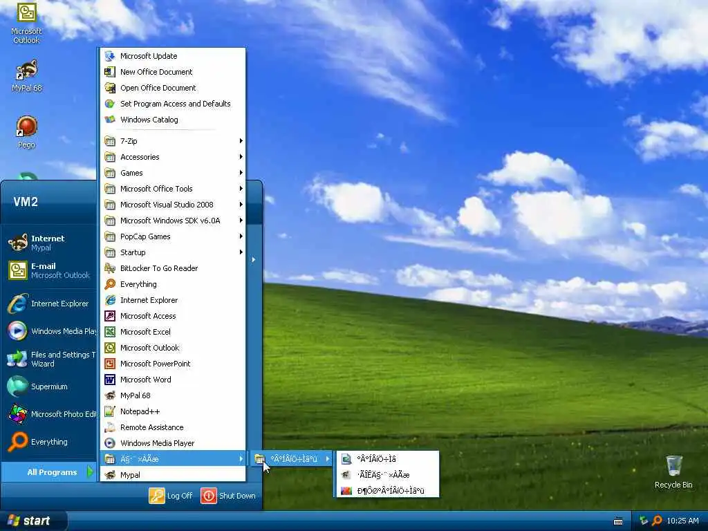Screen dimensions: 708x531
Task: Open E-mail Microsoft Outlook pinned item
Action: tap(50, 270)
